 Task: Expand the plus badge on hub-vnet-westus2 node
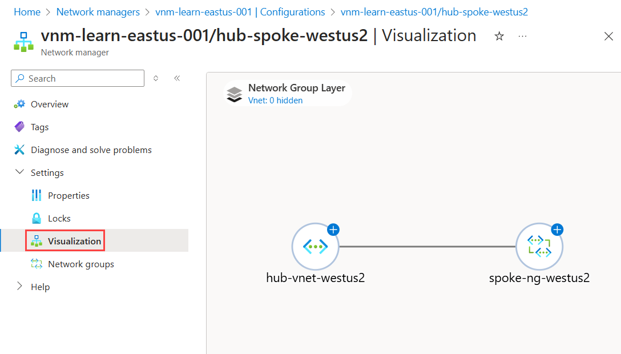click(333, 230)
